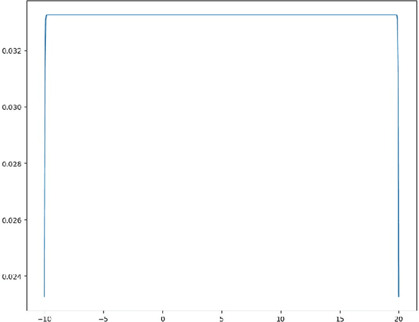The height and width of the screenshot is (322, 419).
Task: Click the right falling edge of the curve
Action: 399,131
